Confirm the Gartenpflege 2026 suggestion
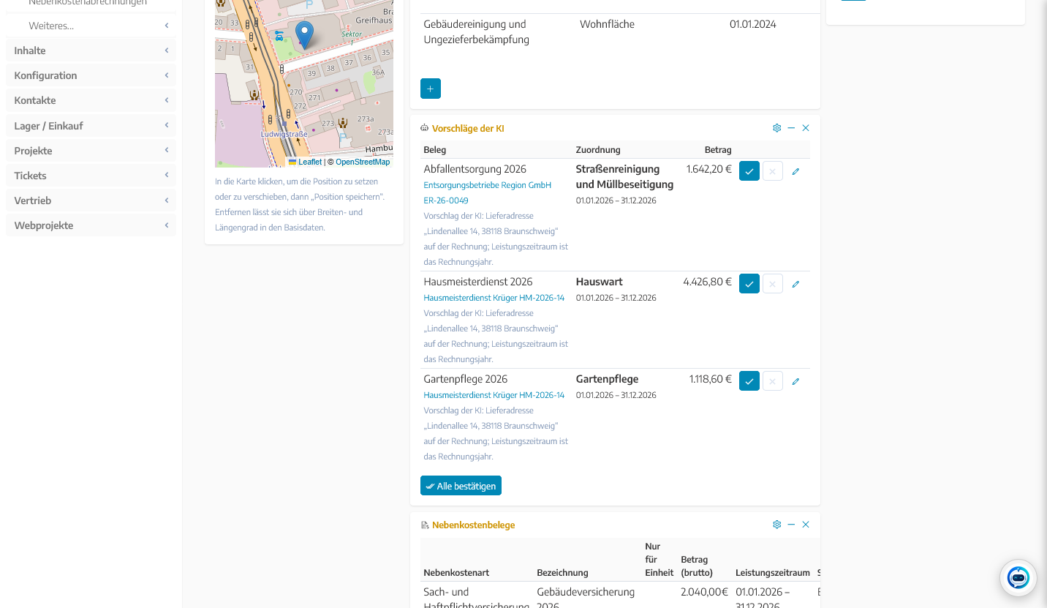Viewport: 1047px width, 608px height. click(749, 381)
